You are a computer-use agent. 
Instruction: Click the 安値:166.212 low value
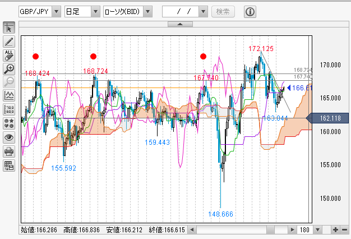click(124, 230)
